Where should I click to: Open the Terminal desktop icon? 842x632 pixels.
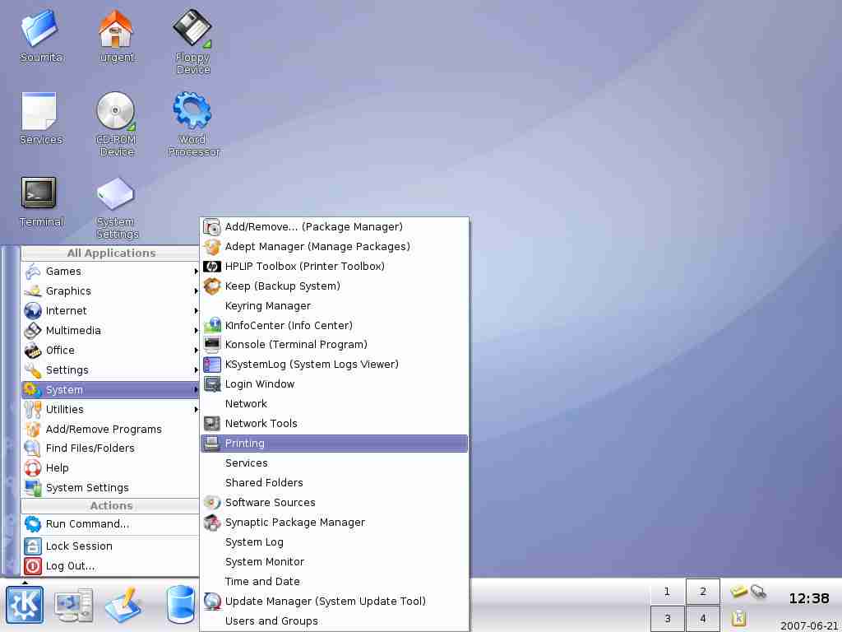click(x=40, y=202)
